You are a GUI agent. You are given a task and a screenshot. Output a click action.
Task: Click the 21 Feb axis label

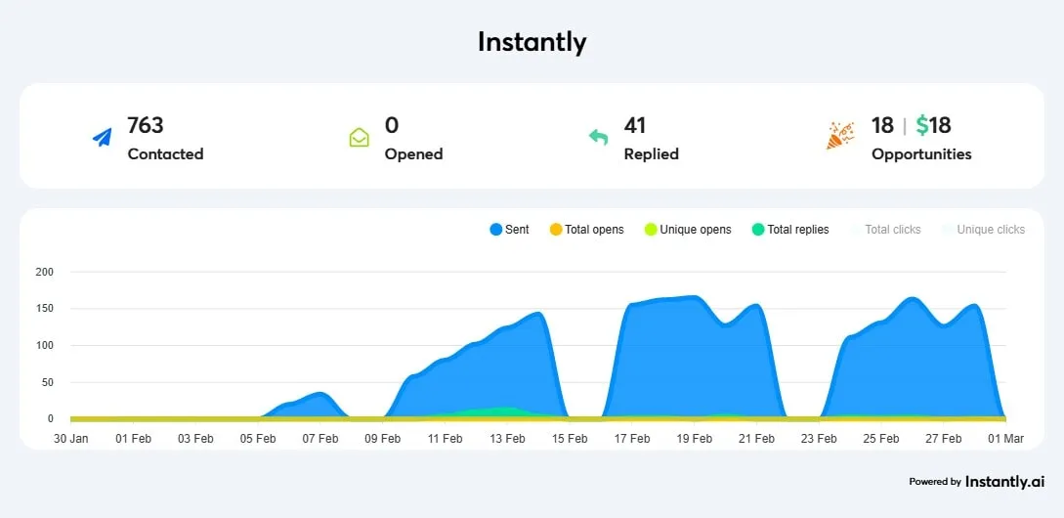(x=756, y=439)
